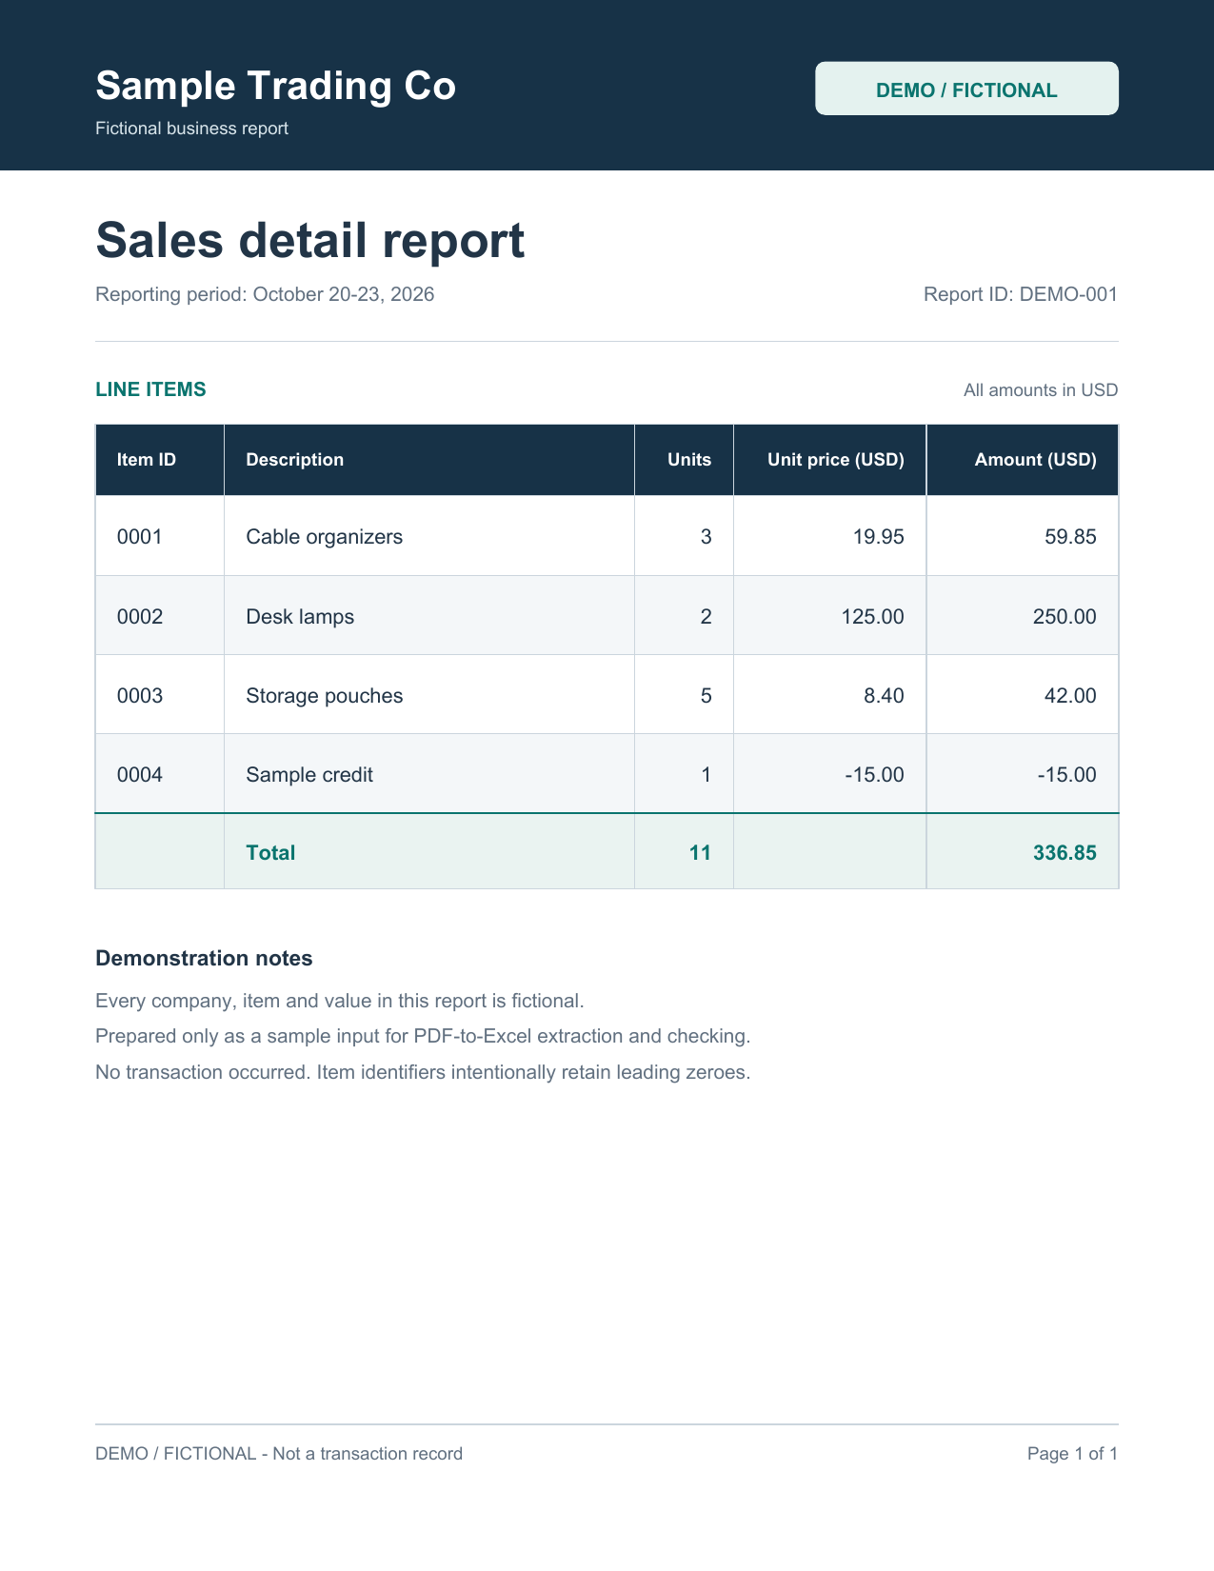
Task: Select the LINE ITEMS section label
Action: click(x=150, y=389)
